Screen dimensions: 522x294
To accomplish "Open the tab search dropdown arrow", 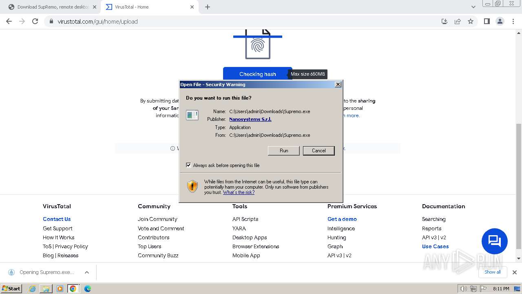I will pyautogui.click(x=473, y=7).
